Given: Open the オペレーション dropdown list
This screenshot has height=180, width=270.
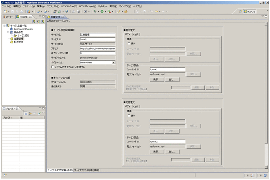Looking at the screenshot, I should click(114, 62).
